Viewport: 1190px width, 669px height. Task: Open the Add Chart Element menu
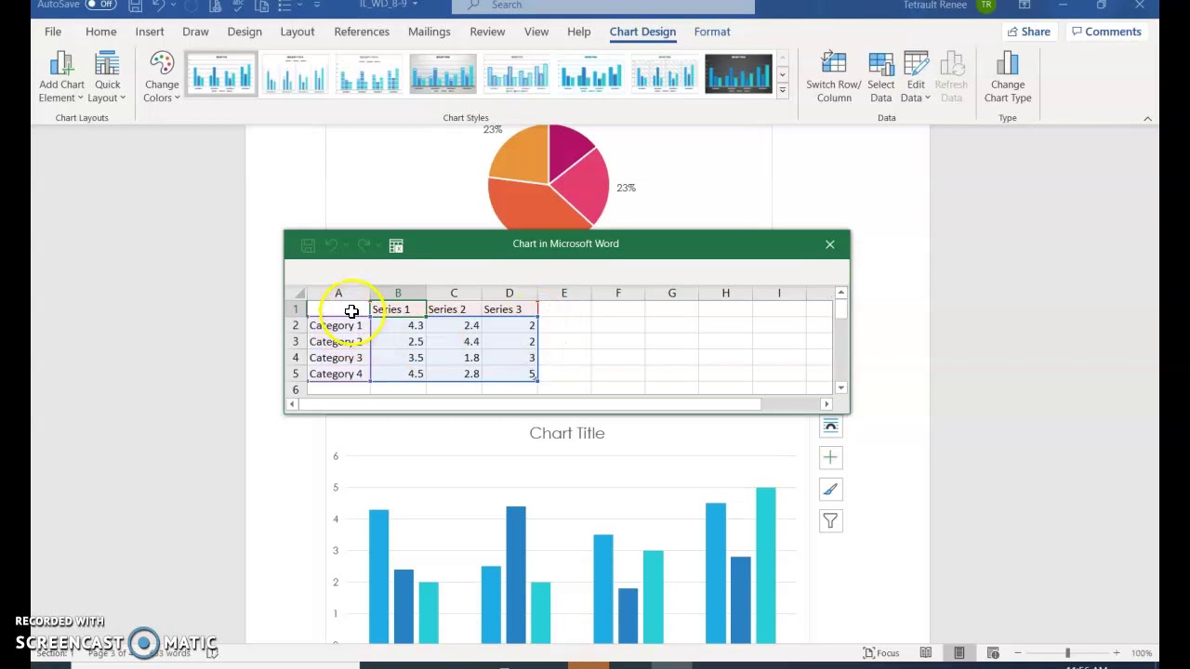61,77
